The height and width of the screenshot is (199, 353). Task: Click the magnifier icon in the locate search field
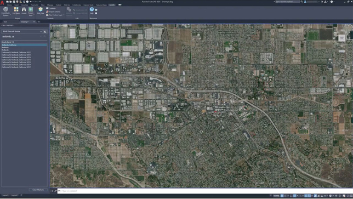coord(45,37)
